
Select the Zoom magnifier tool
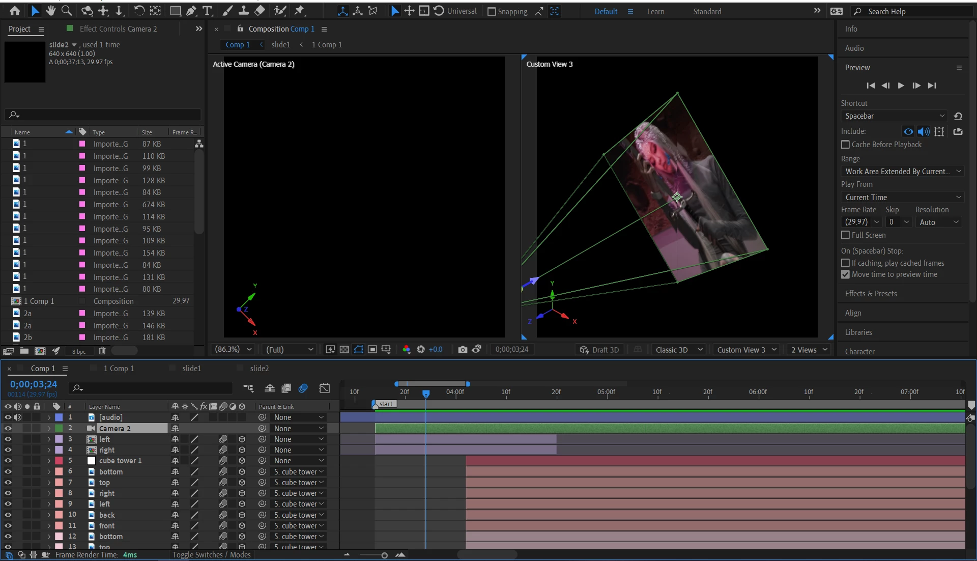(x=66, y=11)
